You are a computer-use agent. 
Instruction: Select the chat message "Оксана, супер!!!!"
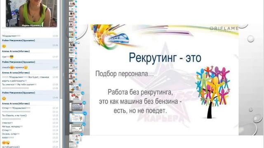[x=11, y=134]
